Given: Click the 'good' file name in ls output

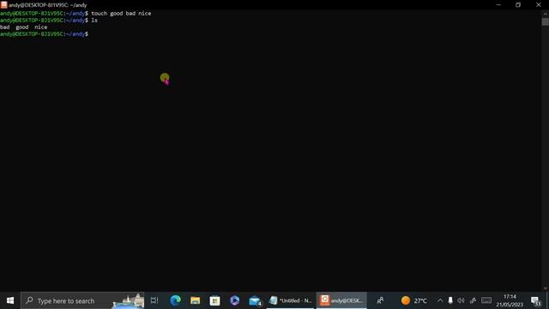Looking at the screenshot, I should coord(22,27).
